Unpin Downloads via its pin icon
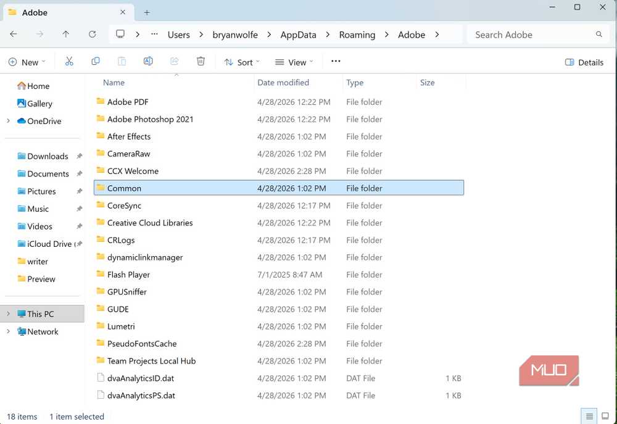This screenshot has width=617, height=424. tap(80, 156)
